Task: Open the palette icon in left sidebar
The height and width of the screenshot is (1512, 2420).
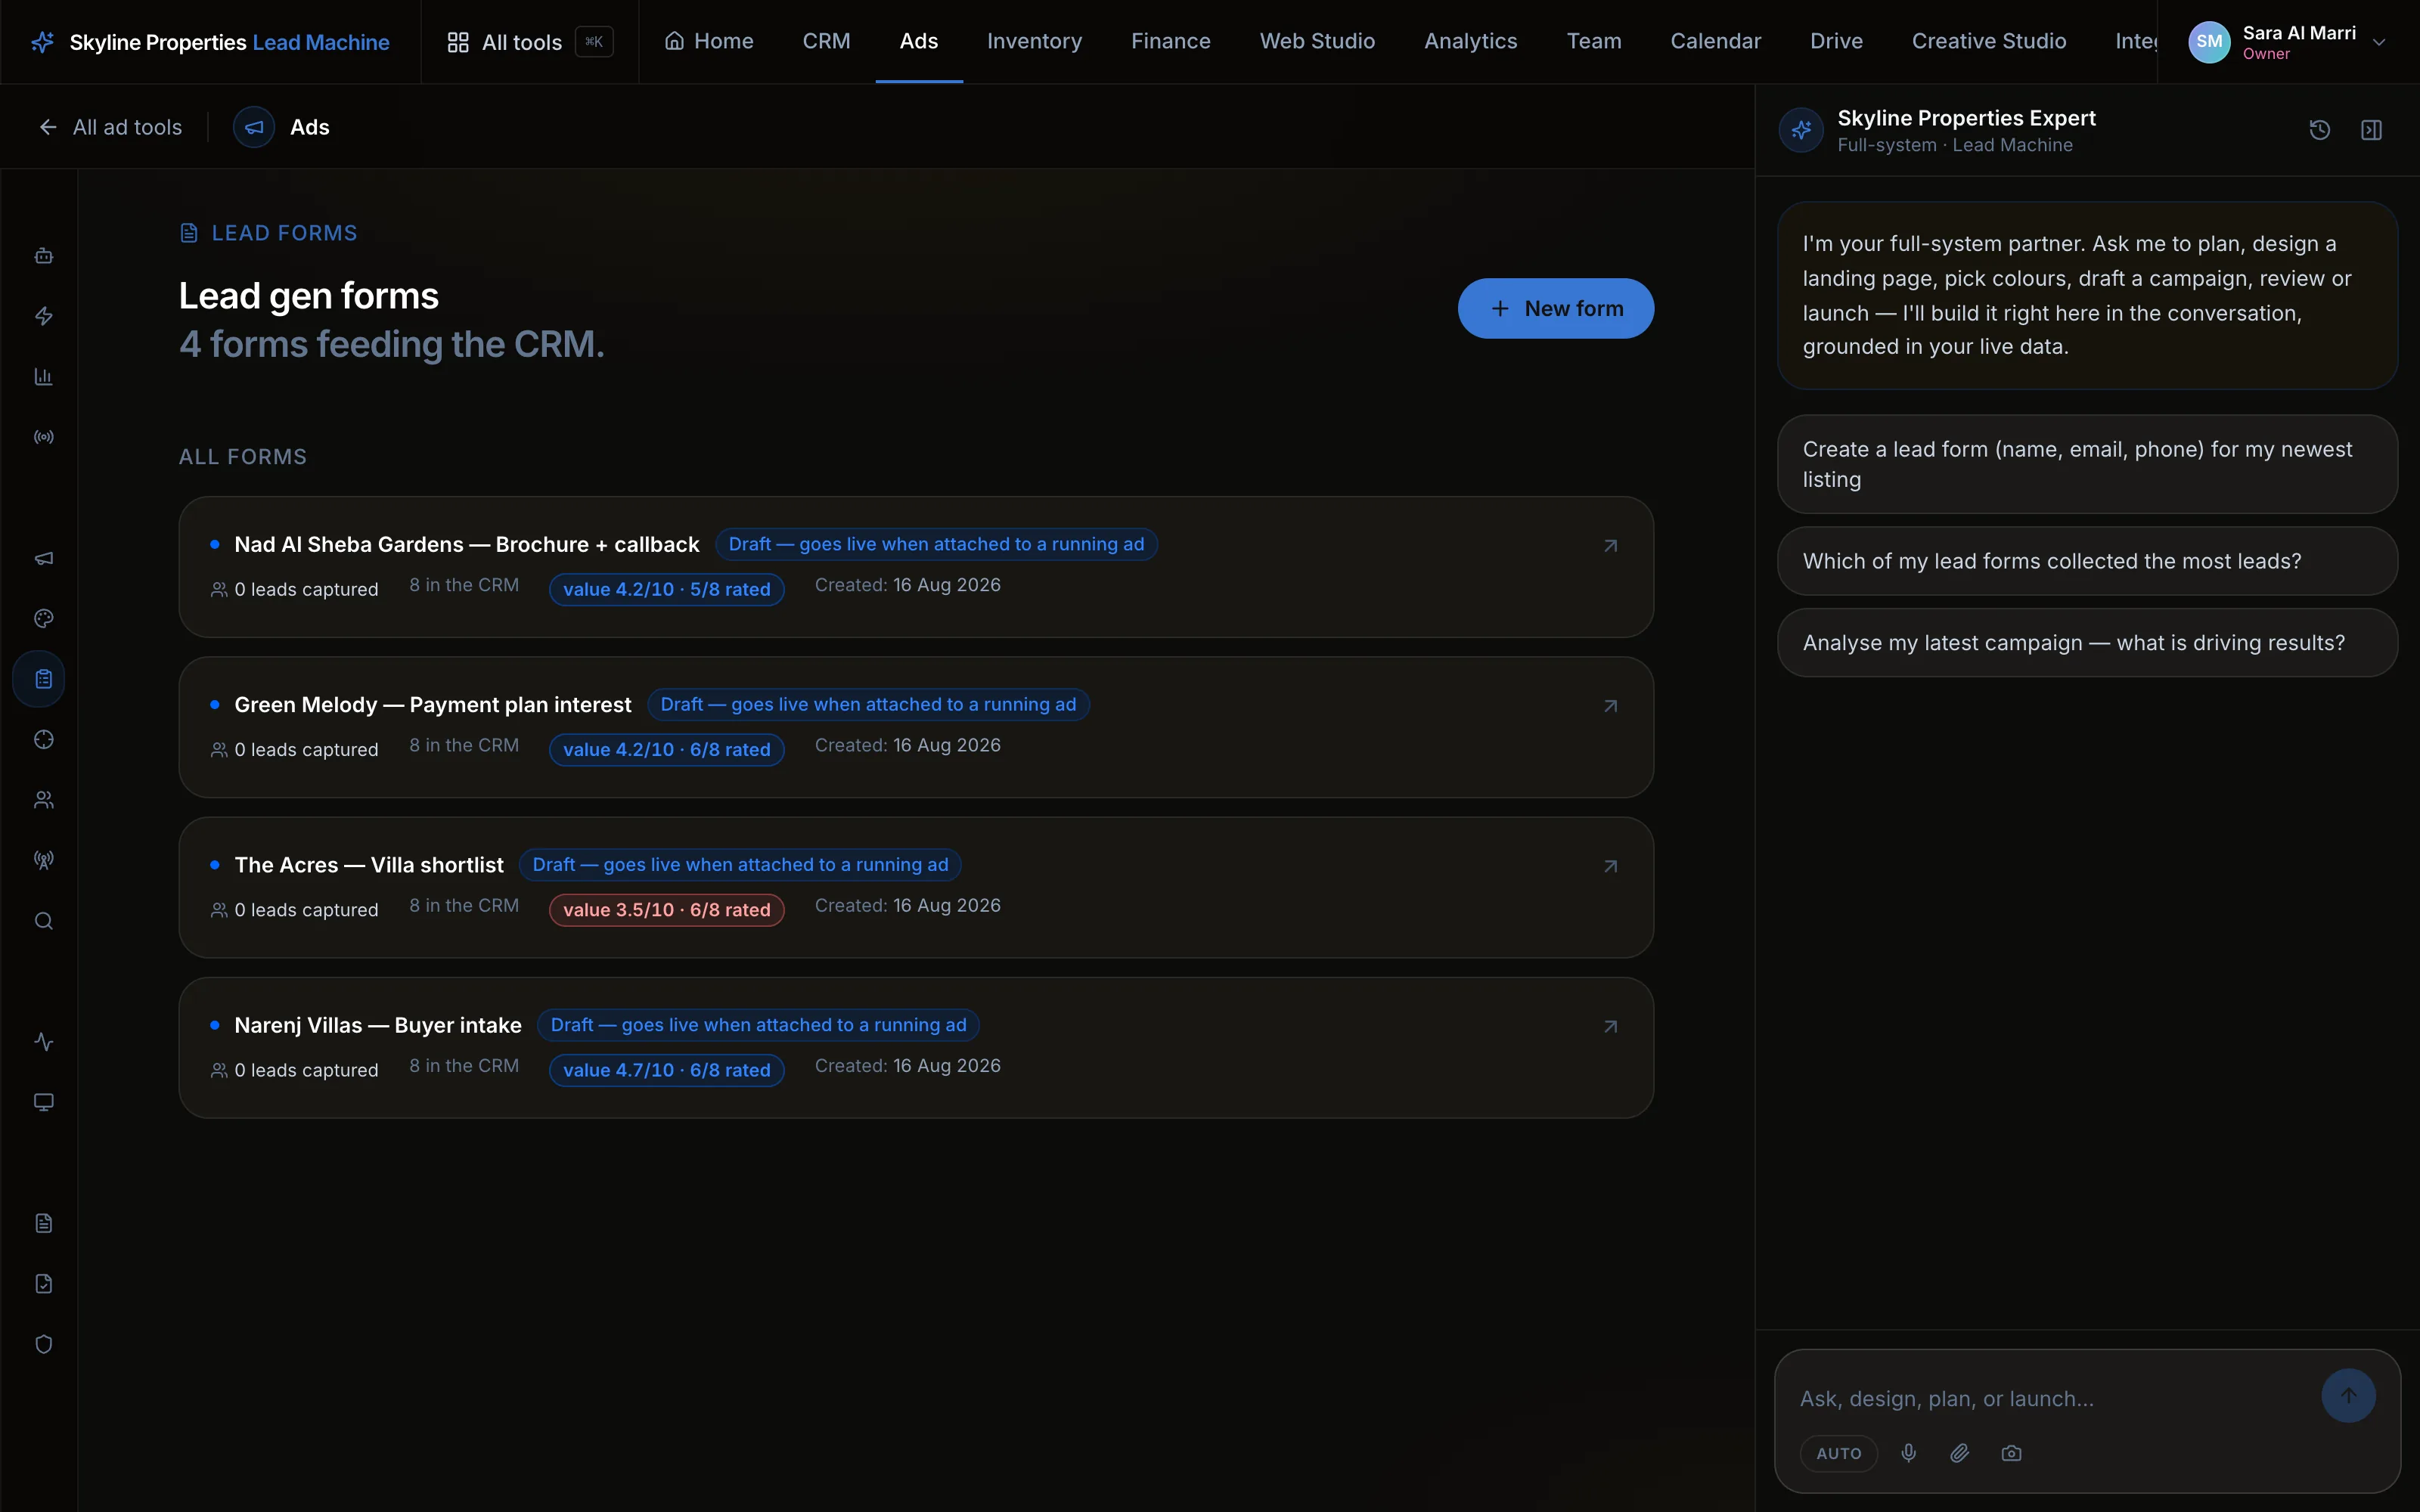Action: tap(43, 619)
